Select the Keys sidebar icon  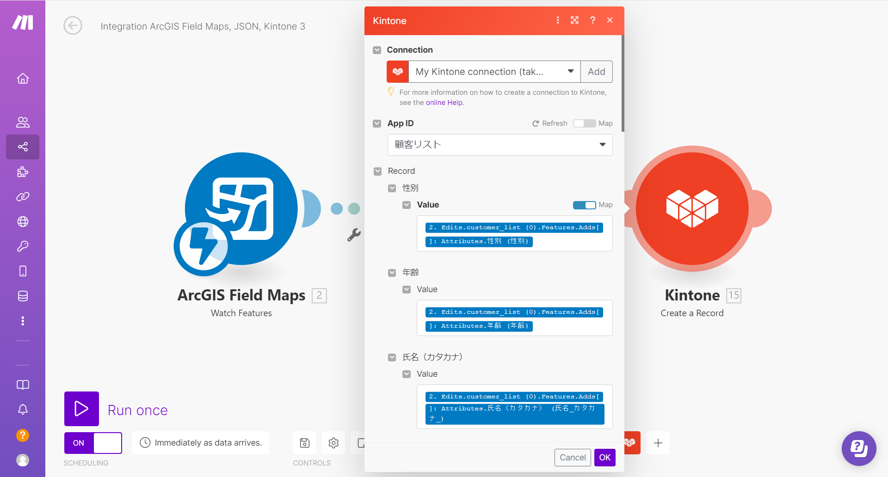(22, 246)
